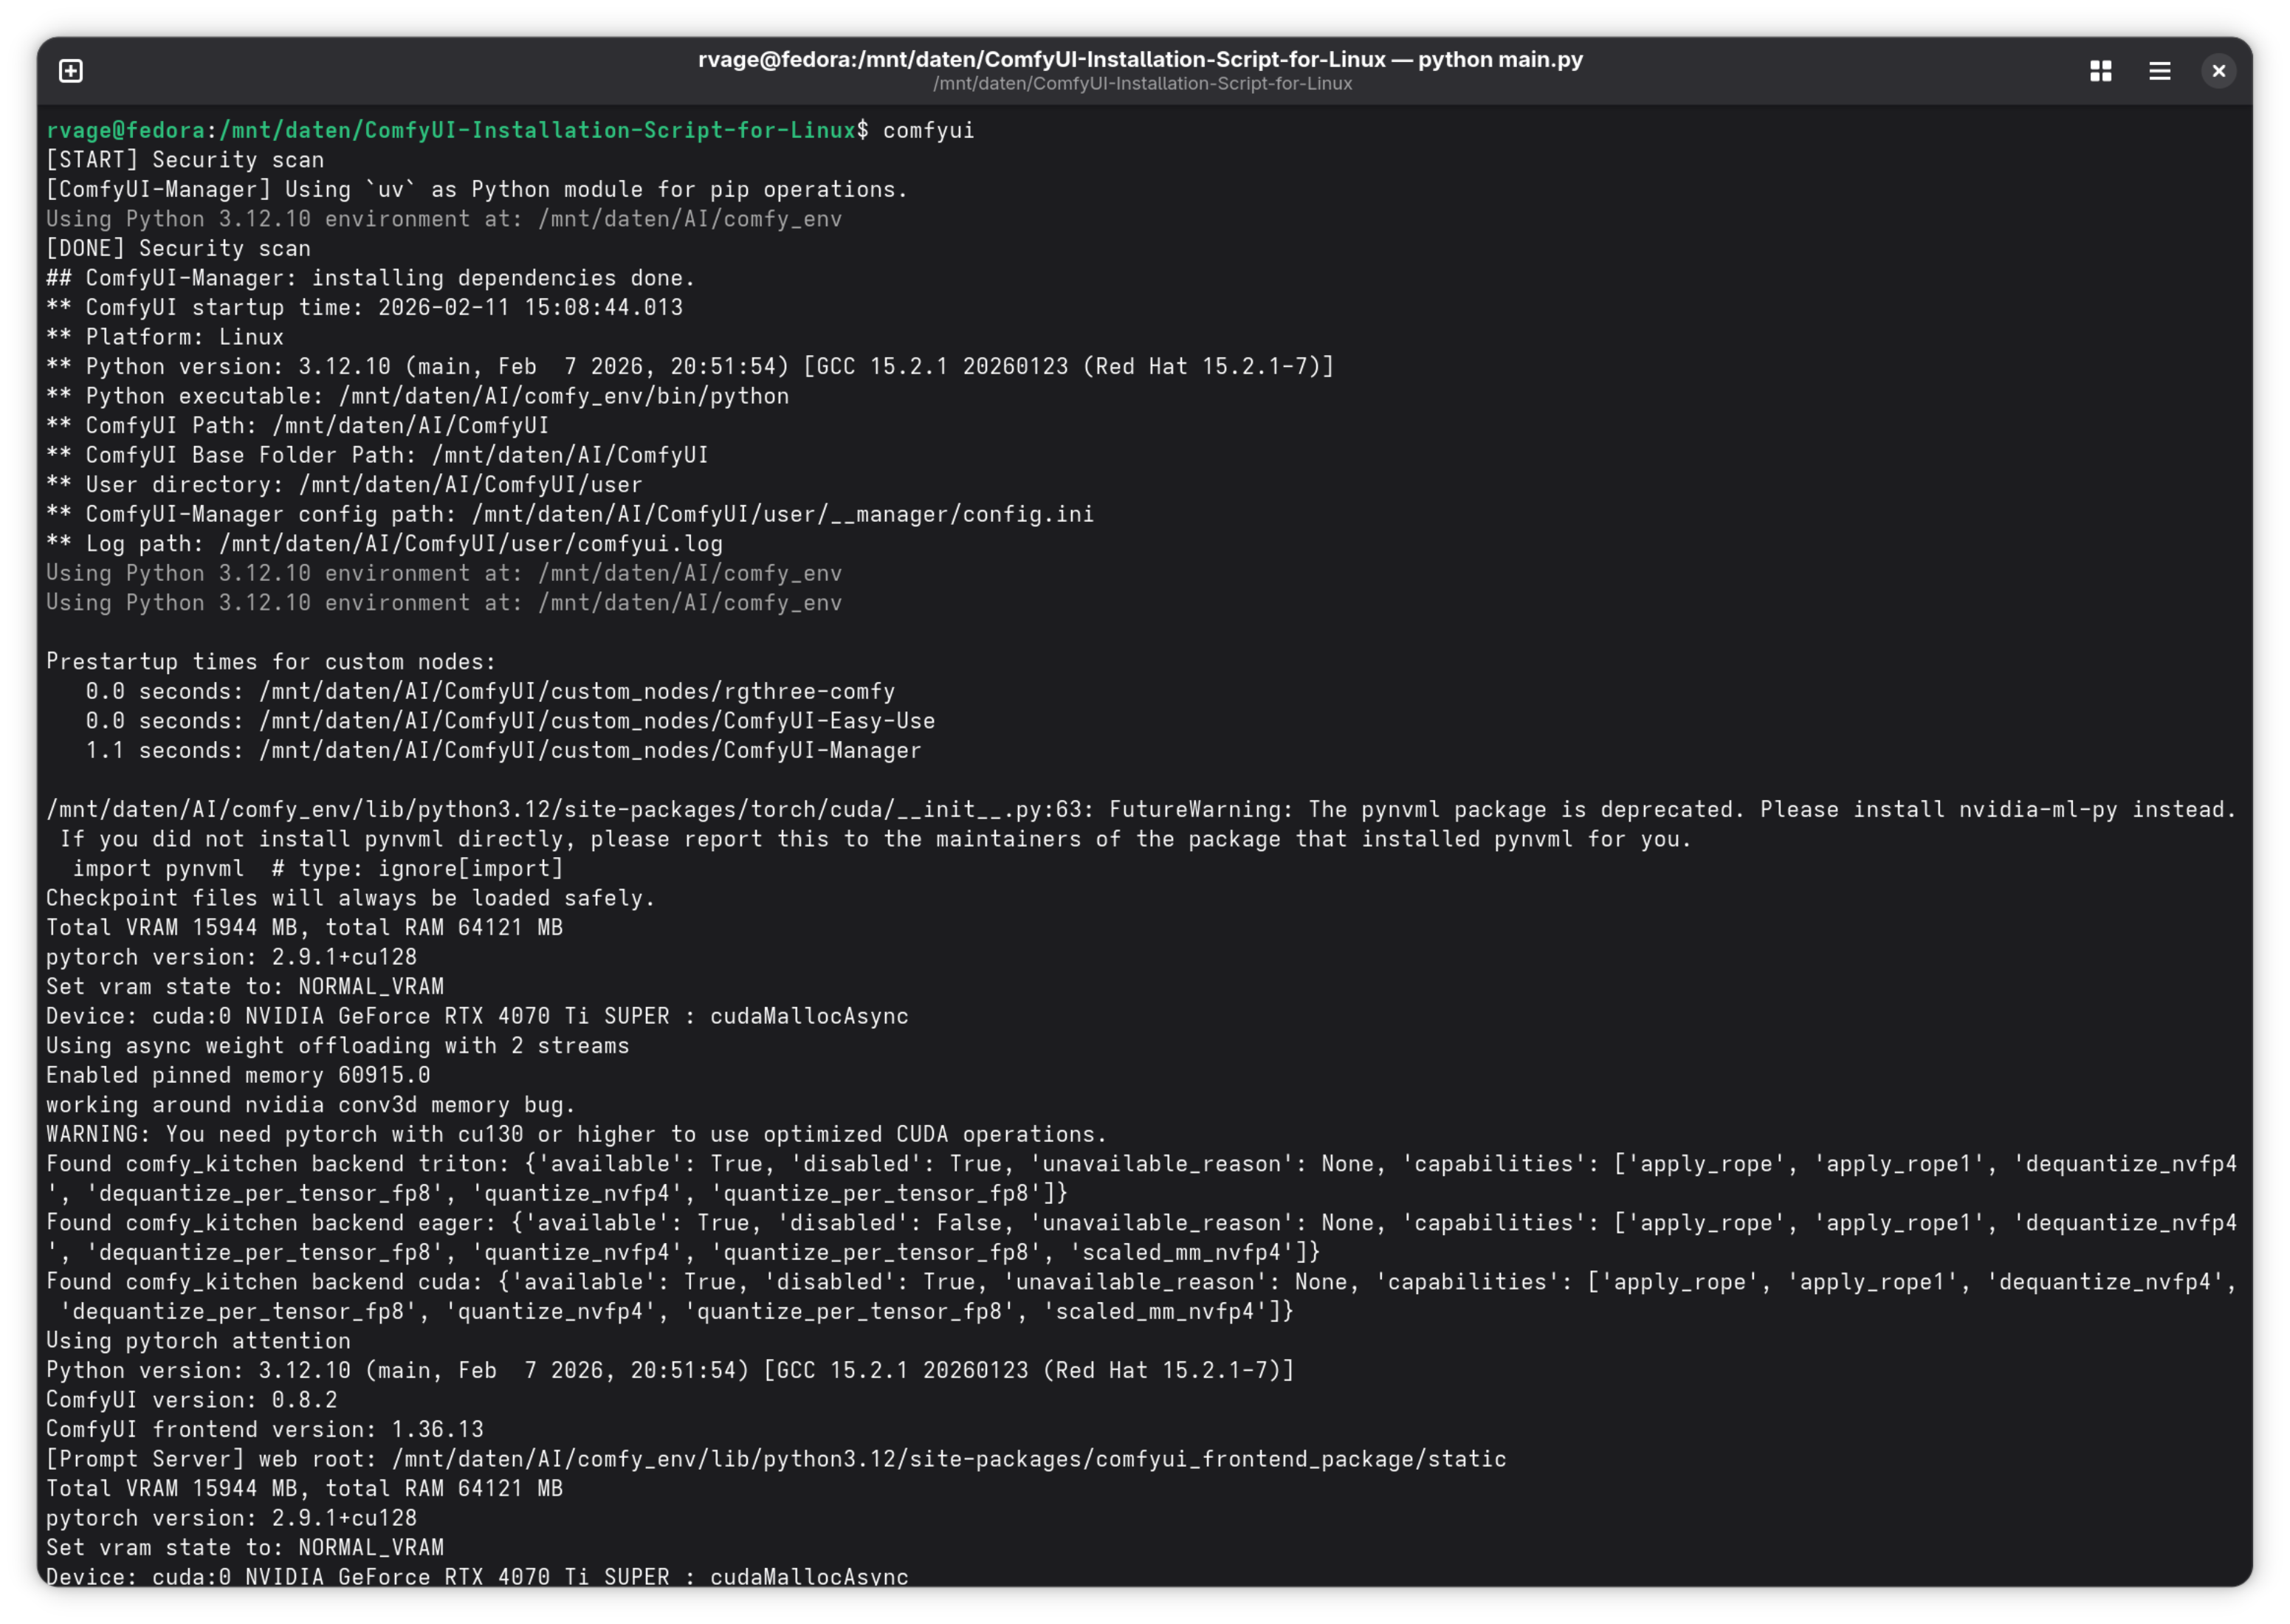The width and height of the screenshot is (2290, 1624).
Task: Click the ComfyUI-Easy-Use custom node path
Action: point(596,721)
